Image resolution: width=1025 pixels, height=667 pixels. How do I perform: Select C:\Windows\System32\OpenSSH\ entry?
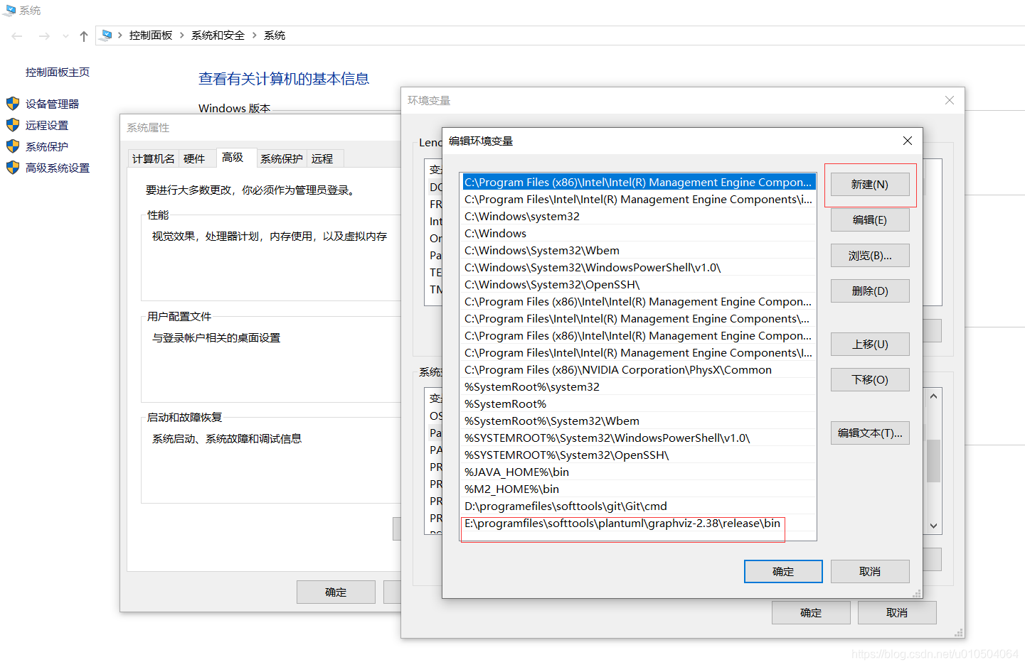(638, 284)
